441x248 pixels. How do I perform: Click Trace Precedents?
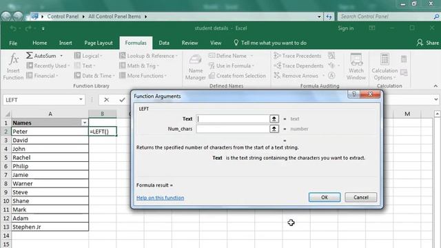(x=297, y=56)
